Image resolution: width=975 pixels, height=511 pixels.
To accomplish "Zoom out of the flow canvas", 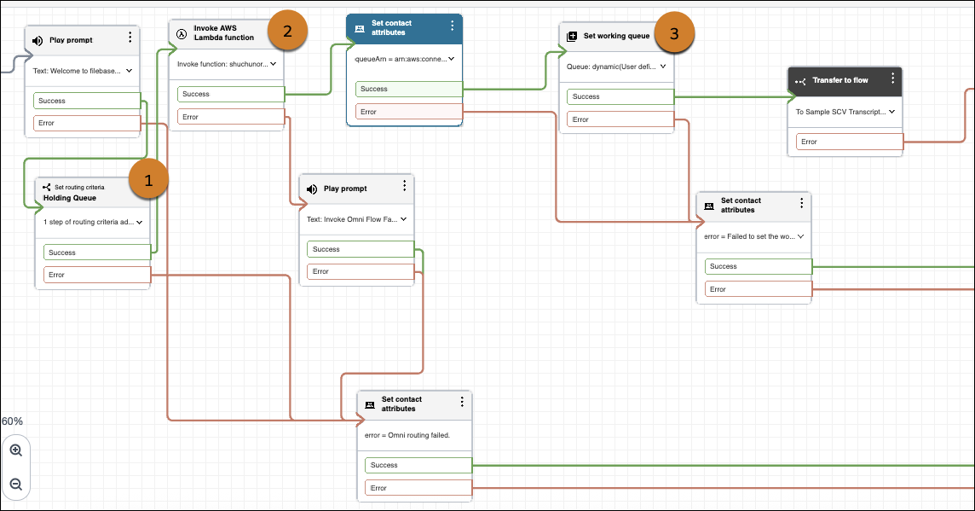I will [x=16, y=485].
